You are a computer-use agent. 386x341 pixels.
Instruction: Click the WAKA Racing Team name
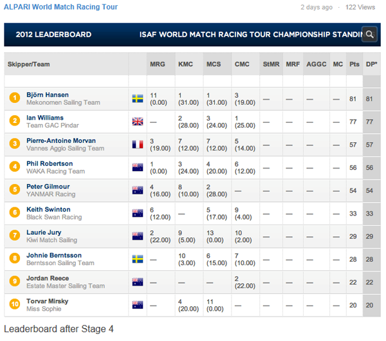(55, 171)
